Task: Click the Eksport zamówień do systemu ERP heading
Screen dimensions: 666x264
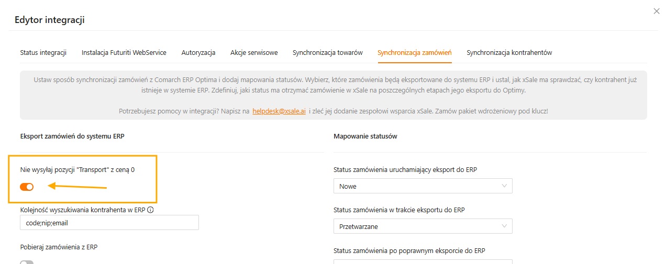Action: [72, 136]
